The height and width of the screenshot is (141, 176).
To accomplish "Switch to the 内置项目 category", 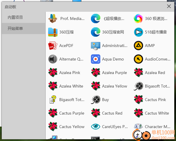I will (x=23, y=17).
